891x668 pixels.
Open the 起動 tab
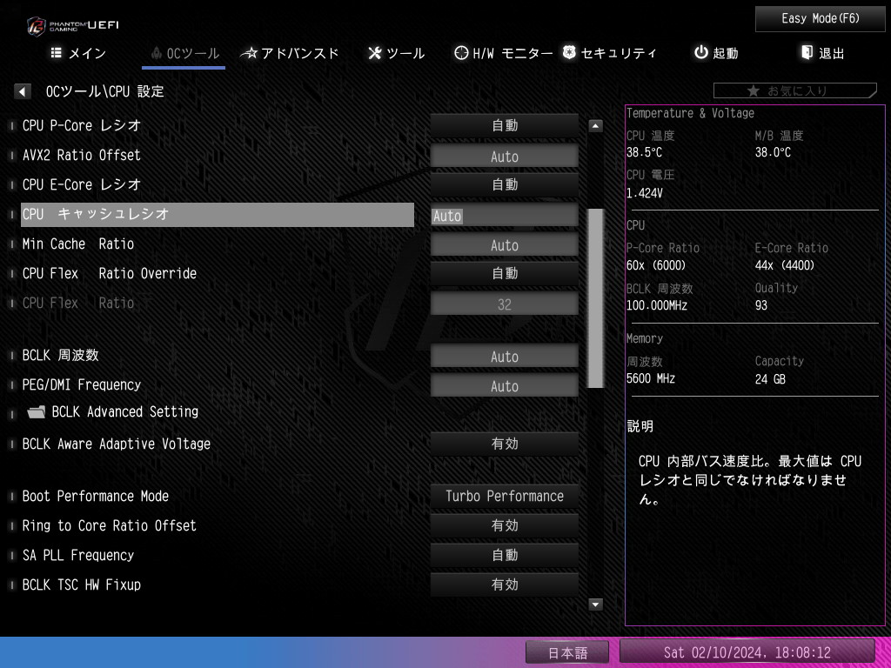coord(716,53)
